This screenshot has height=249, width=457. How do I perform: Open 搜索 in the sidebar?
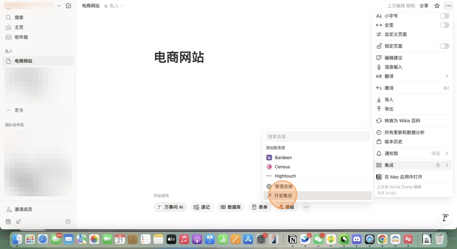(x=38, y=18)
